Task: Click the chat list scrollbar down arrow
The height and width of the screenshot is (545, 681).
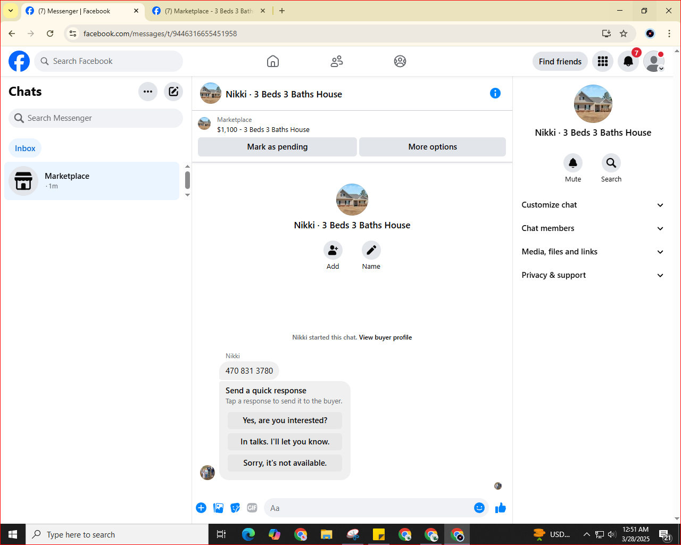Action: (x=187, y=195)
